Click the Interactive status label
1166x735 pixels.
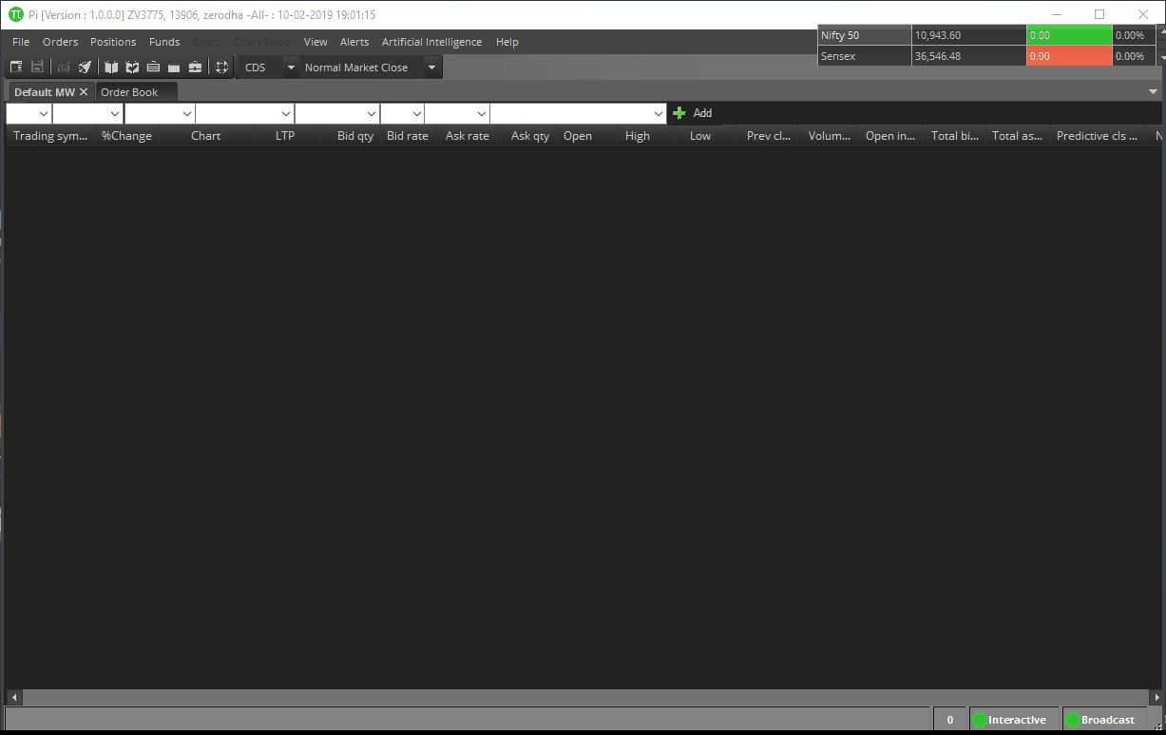1017,720
